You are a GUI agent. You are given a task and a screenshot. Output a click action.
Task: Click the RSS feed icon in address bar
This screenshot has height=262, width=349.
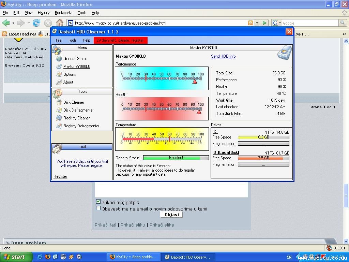pyautogui.click(x=251, y=23)
